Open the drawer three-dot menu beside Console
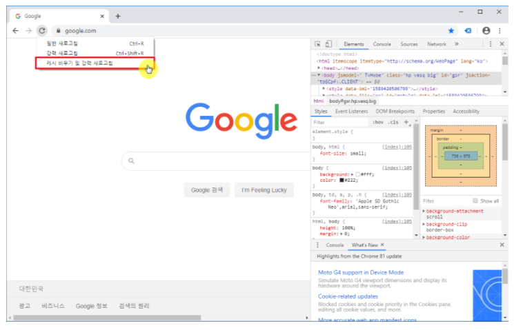The height and width of the screenshot is (330, 514). click(x=317, y=245)
